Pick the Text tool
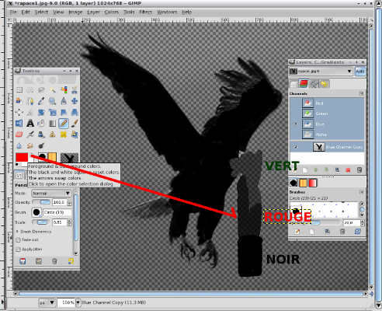Screen dimensions: 382x311 pos(30,124)
